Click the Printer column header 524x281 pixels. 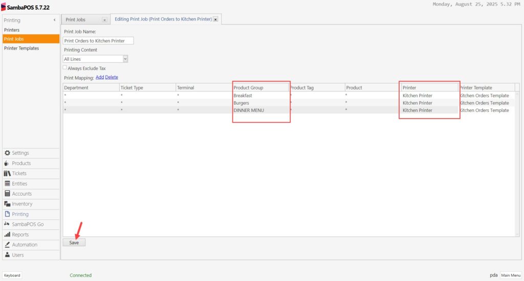pyautogui.click(x=429, y=87)
